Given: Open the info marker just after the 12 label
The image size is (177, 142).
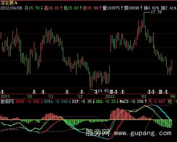Looking at the screenshot, I should tap(82, 92).
